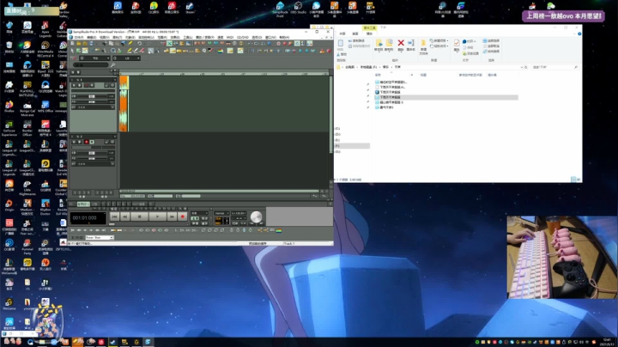
Task: Click the Play button in Samplitude transport
Action: [158, 216]
